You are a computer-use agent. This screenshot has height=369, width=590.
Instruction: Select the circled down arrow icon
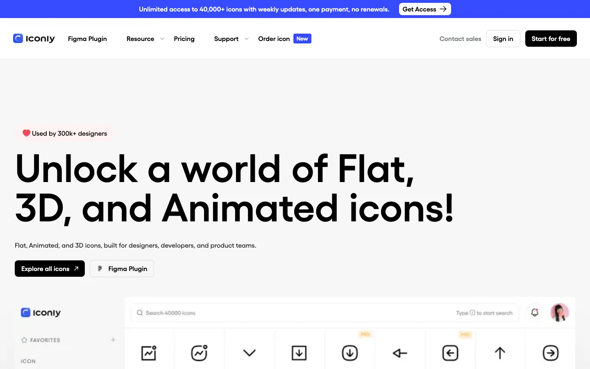(349, 353)
